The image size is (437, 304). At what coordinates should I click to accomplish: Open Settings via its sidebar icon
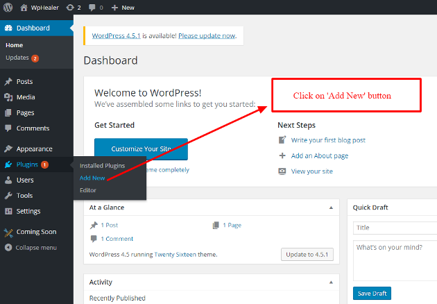pyautogui.click(x=8, y=211)
